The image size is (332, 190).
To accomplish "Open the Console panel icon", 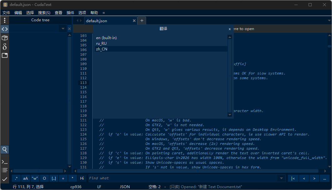I will (x=5, y=162).
